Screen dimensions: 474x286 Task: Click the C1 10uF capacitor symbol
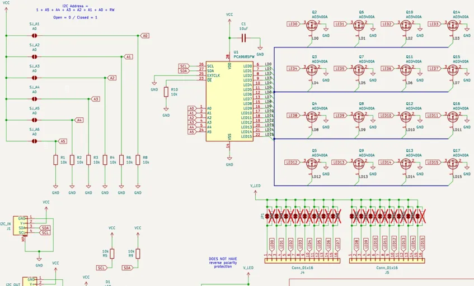243,38
